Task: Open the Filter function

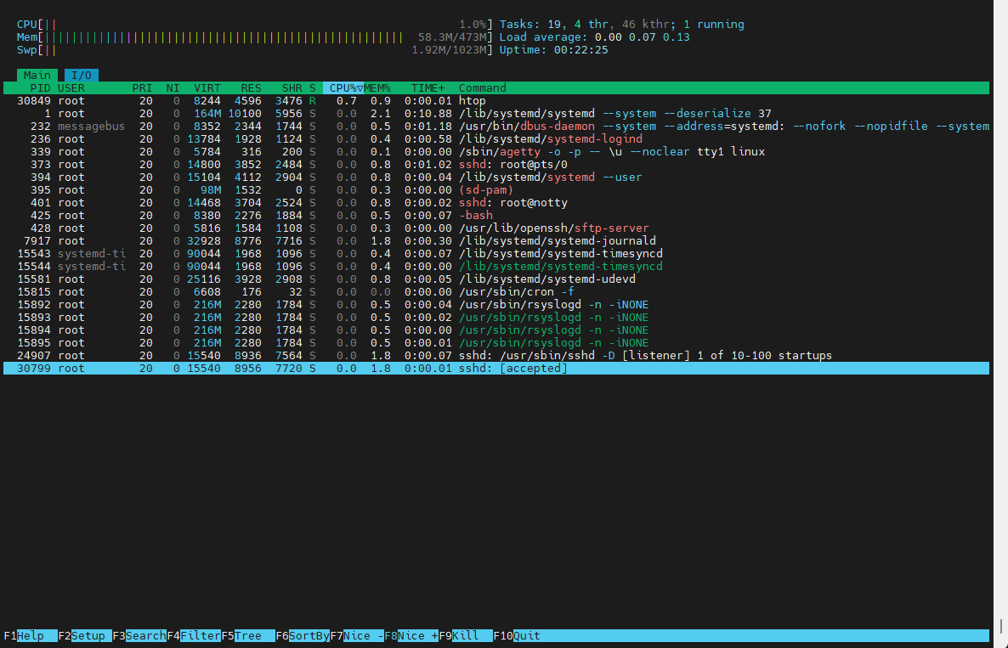Action: (x=194, y=636)
